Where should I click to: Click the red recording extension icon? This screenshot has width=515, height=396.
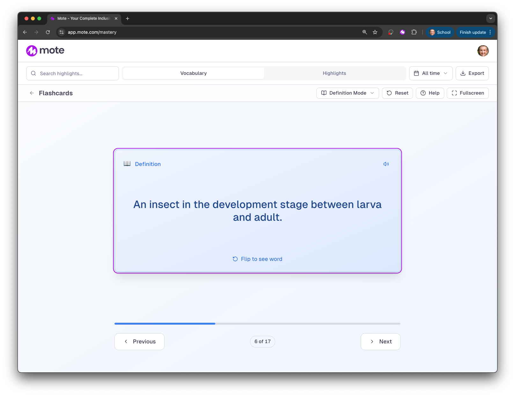391,32
